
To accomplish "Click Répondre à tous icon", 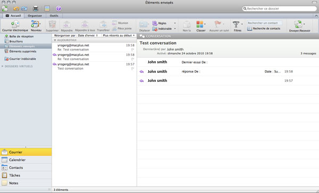I will point(85,24).
